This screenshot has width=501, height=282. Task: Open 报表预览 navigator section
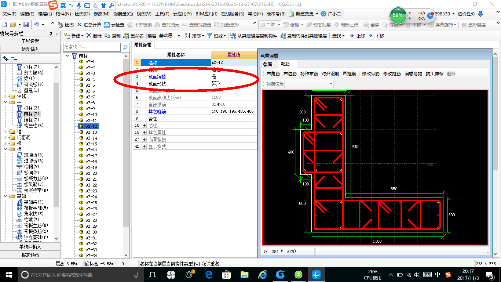coord(30,255)
